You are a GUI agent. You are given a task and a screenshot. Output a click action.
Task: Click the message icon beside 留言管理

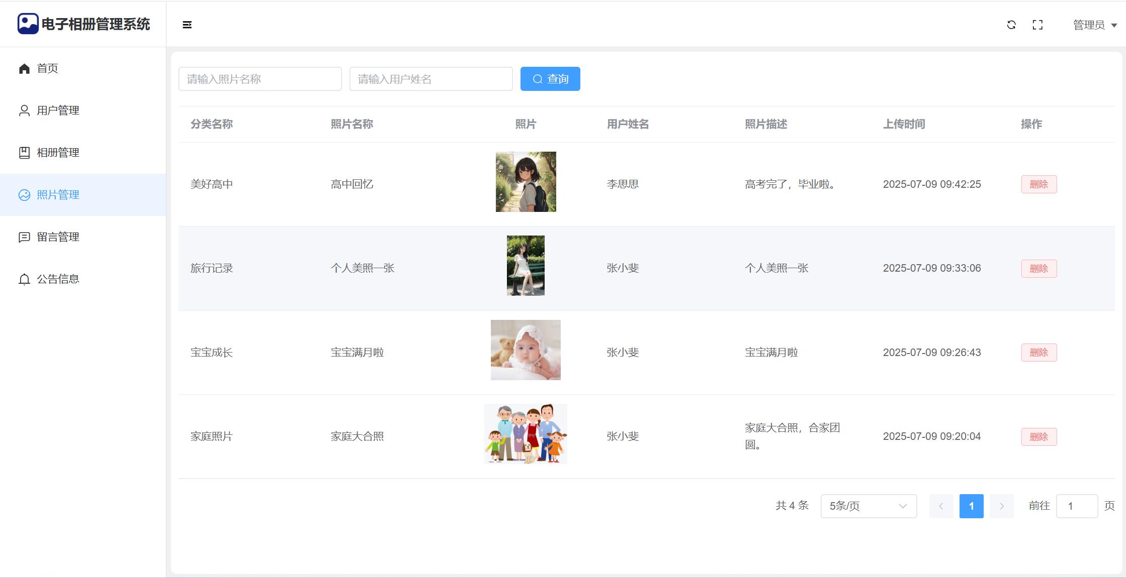coord(24,237)
